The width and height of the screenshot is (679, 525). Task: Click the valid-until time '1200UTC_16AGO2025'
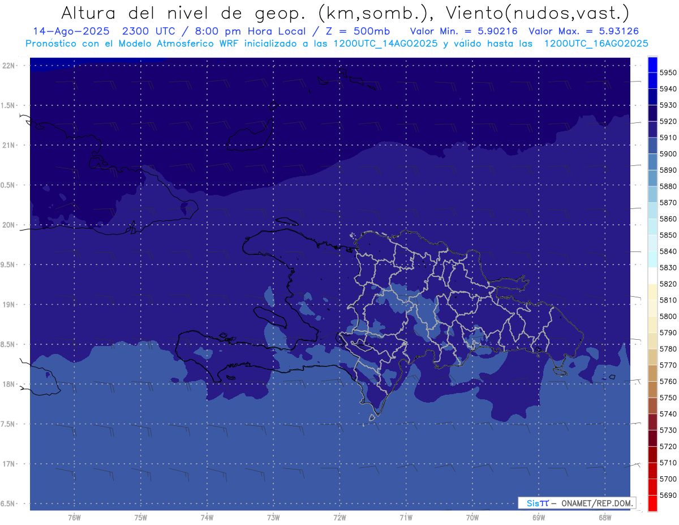click(x=596, y=43)
